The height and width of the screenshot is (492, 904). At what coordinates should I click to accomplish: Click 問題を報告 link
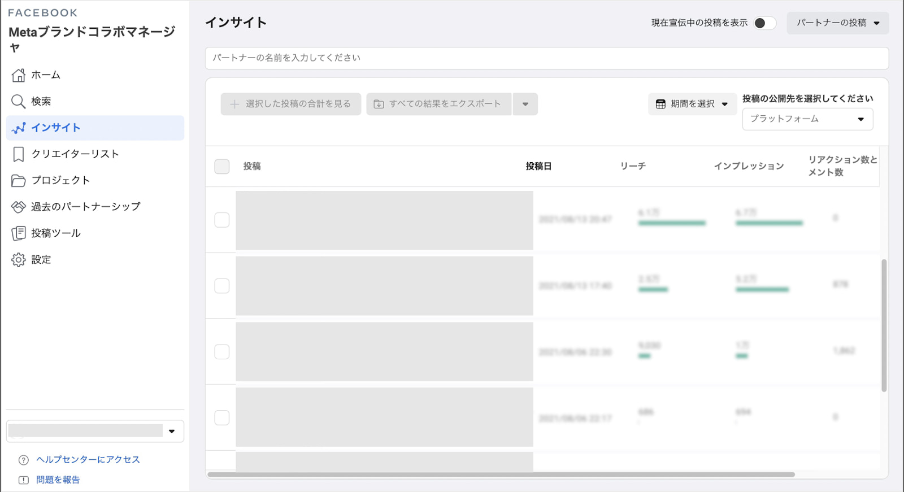tap(58, 480)
